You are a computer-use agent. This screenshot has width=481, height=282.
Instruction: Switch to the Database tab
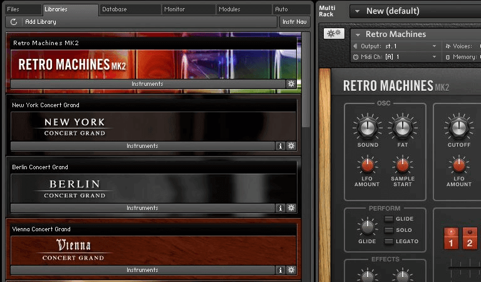(x=130, y=9)
